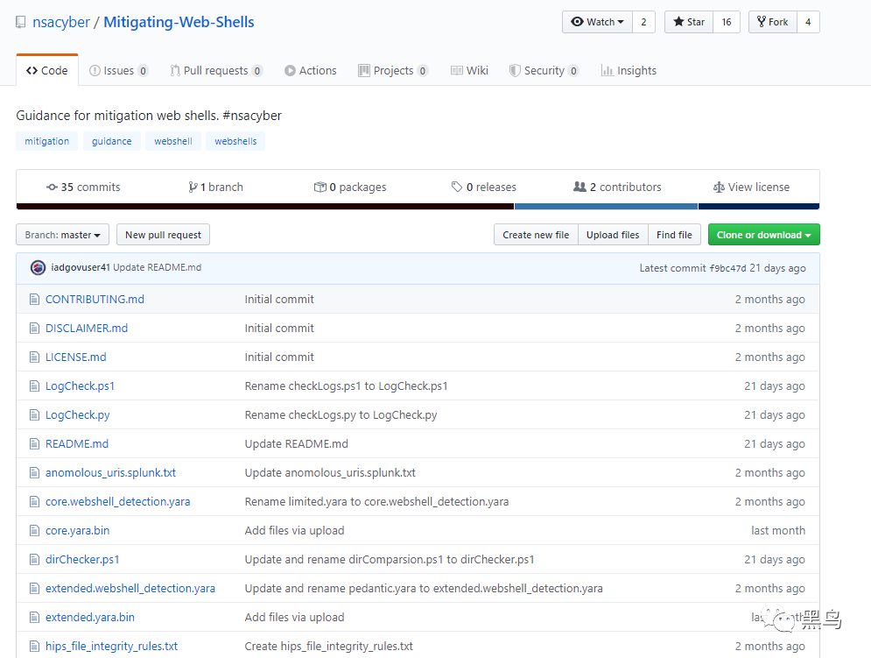Viewport: 871px width, 658px height.
Task: Open the Wiki tab
Action: [x=469, y=71]
